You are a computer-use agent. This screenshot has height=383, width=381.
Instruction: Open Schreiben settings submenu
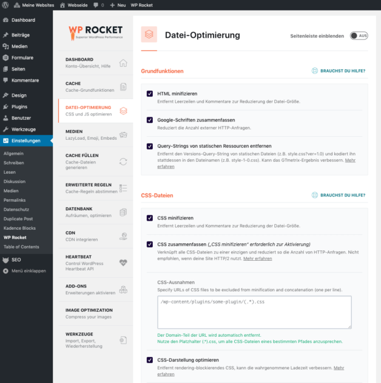point(14,163)
